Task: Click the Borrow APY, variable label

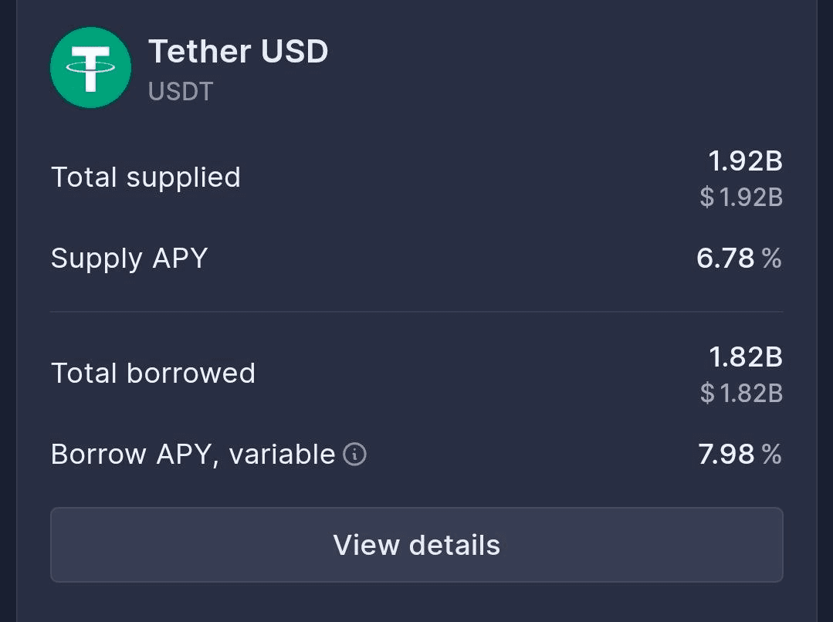Action: pos(193,455)
